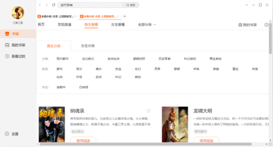Click 继续阅读 button for 纳魂录
Screen dimensions: 273x147
point(83,140)
